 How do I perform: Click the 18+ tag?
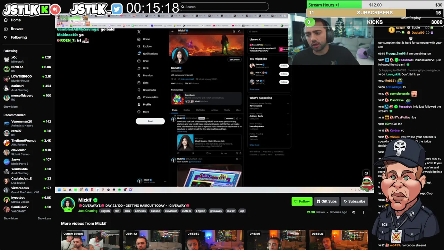tap(117, 211)
